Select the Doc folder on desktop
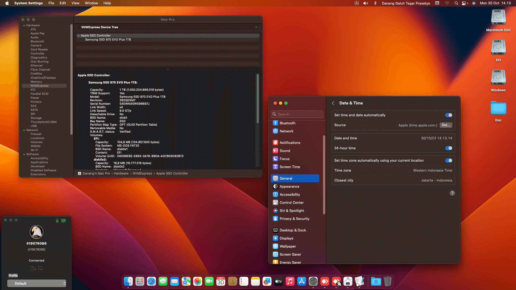 click(498, 111)
